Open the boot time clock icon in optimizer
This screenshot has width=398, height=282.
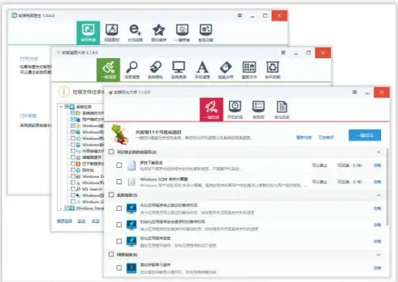point(235,110)
